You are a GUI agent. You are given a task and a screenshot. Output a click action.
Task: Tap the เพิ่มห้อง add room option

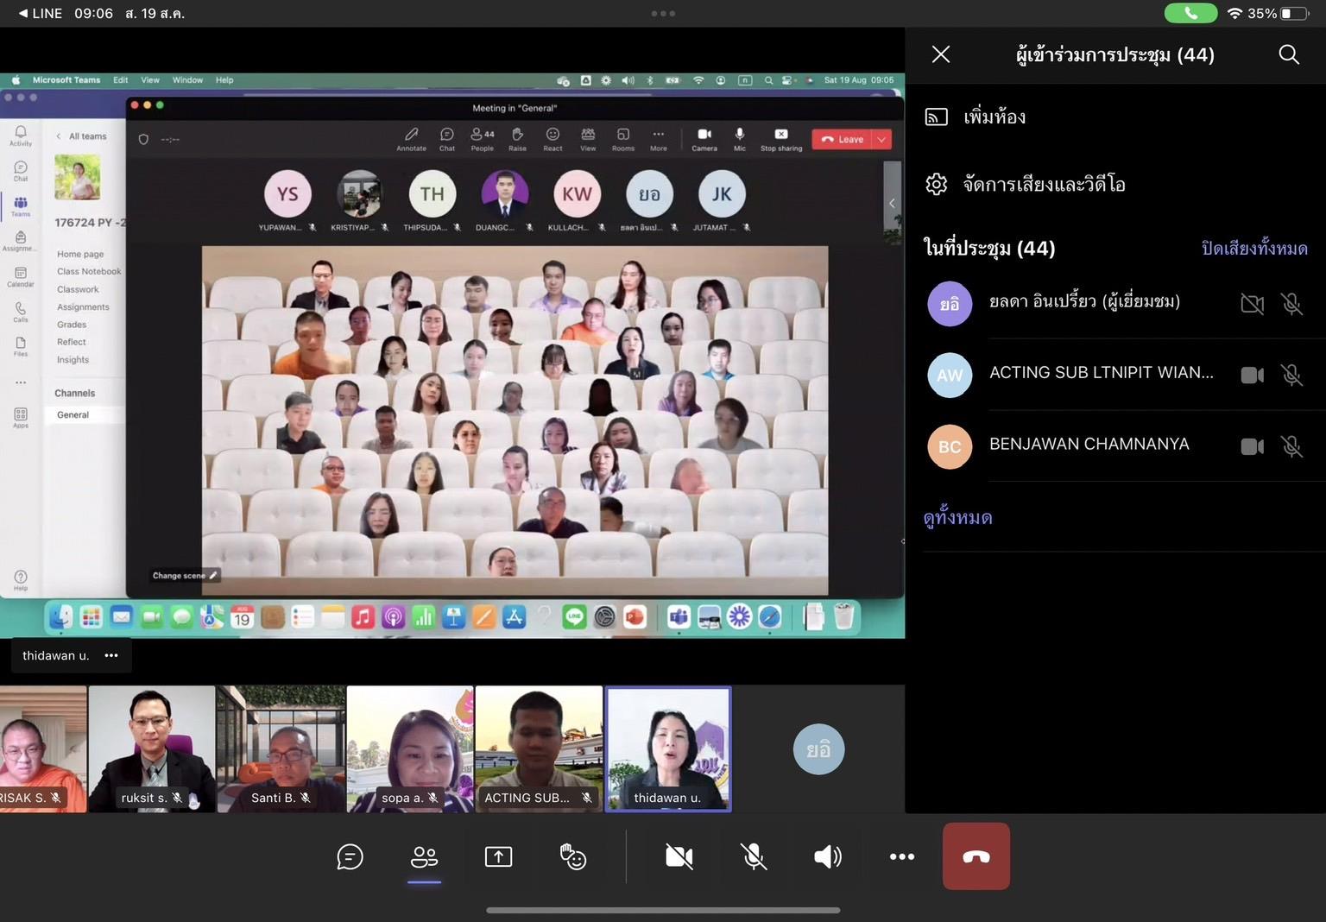click(x=994, y=117)
